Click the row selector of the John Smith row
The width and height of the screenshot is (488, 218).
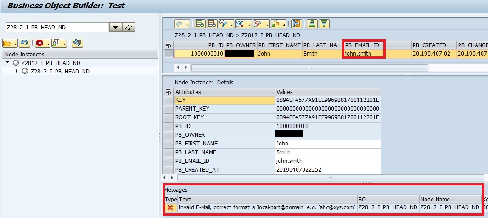[x=168, y=54]
